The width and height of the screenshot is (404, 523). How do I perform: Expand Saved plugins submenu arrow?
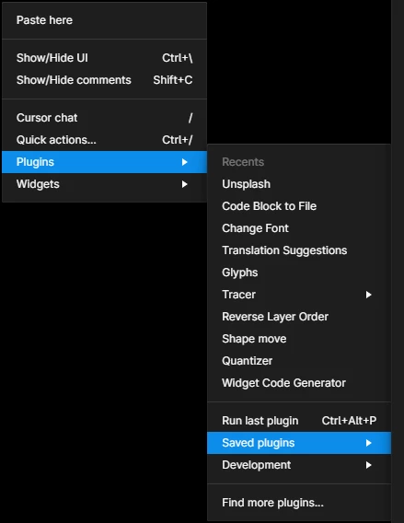[368, 443]
